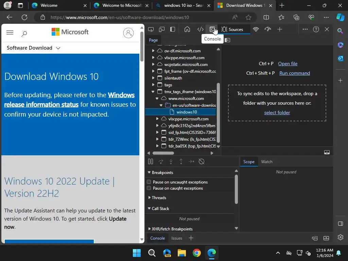Click Step over next function call

tap(161, 161)
